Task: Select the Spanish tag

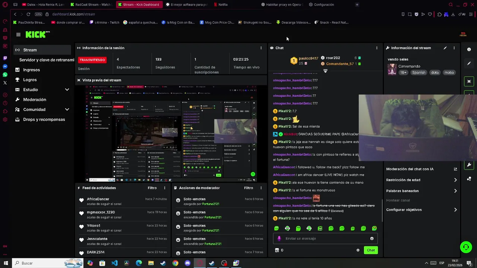Action: [418, 73]
